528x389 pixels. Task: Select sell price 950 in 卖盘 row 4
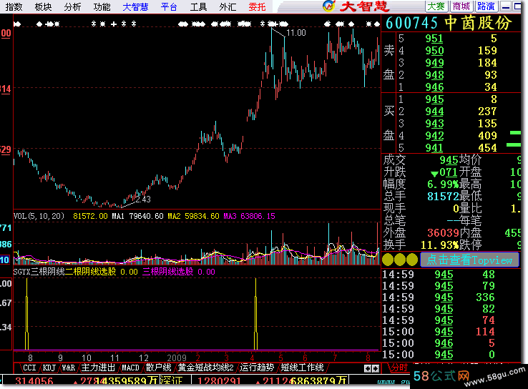tap(434, 51)
